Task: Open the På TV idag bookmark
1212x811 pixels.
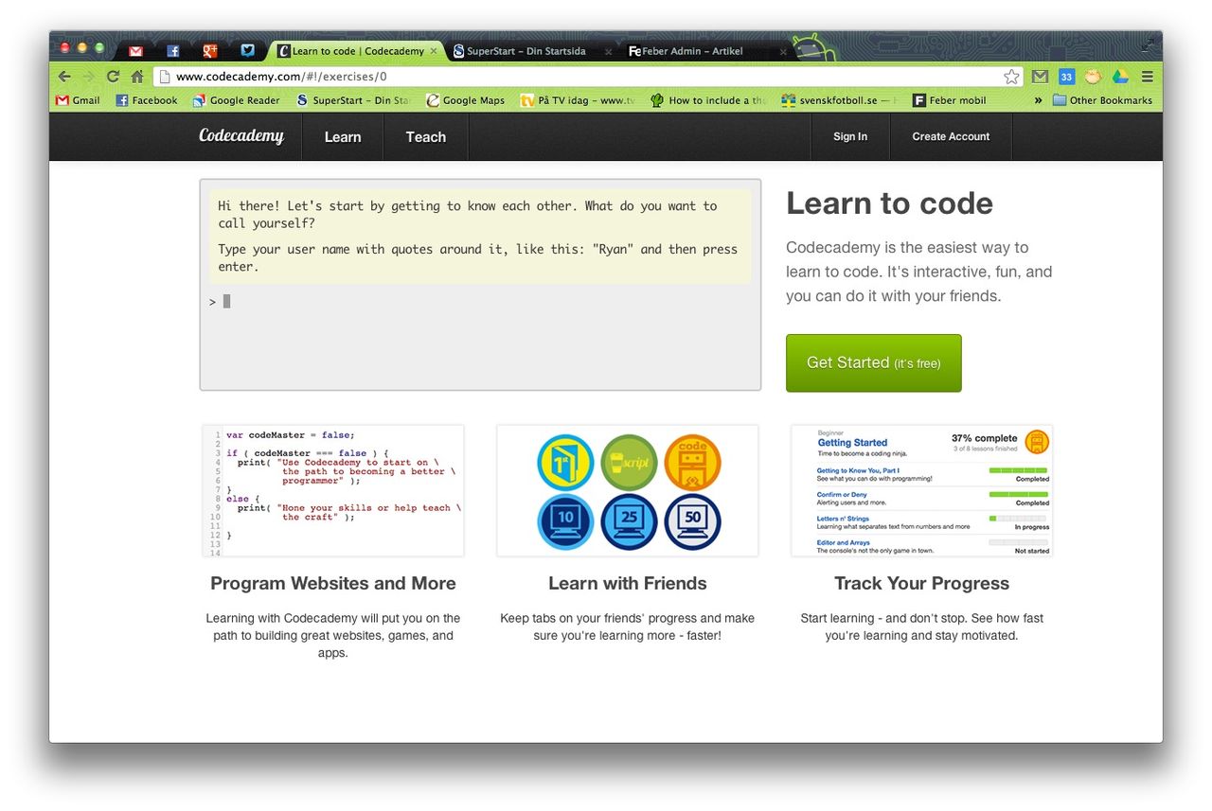Action: click(578, 100)
